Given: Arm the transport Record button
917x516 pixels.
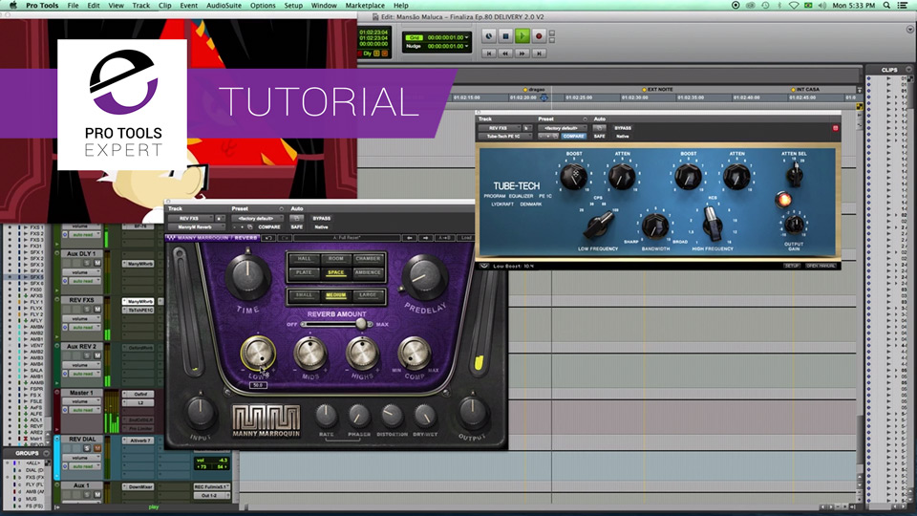Looking at the screenshot, I should coord(539,36).
